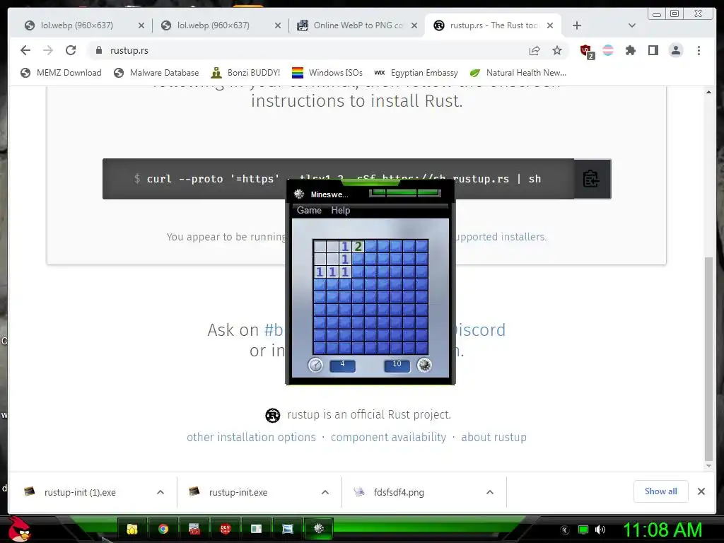This screenshot has width=724, height=543.
Task: Close the Online WebP to PNG tab
Action: click(x=414, y=25)
